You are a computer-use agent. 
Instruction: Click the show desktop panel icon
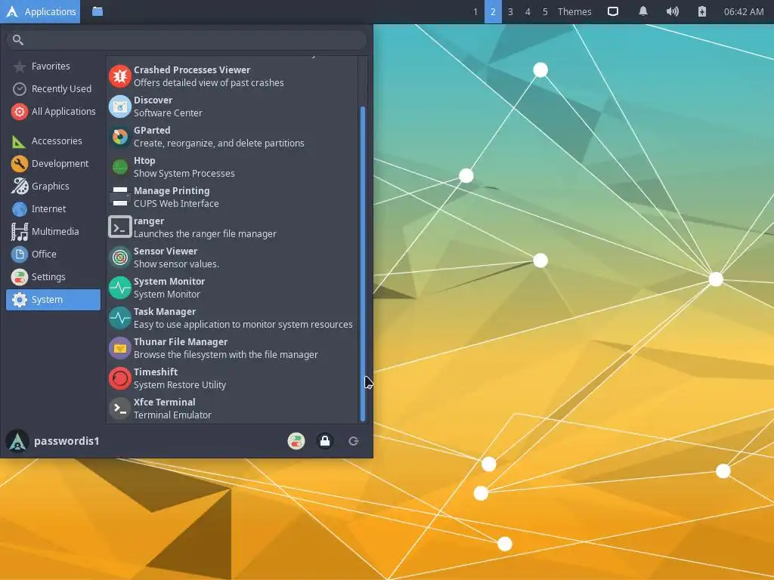coord(612,11)
